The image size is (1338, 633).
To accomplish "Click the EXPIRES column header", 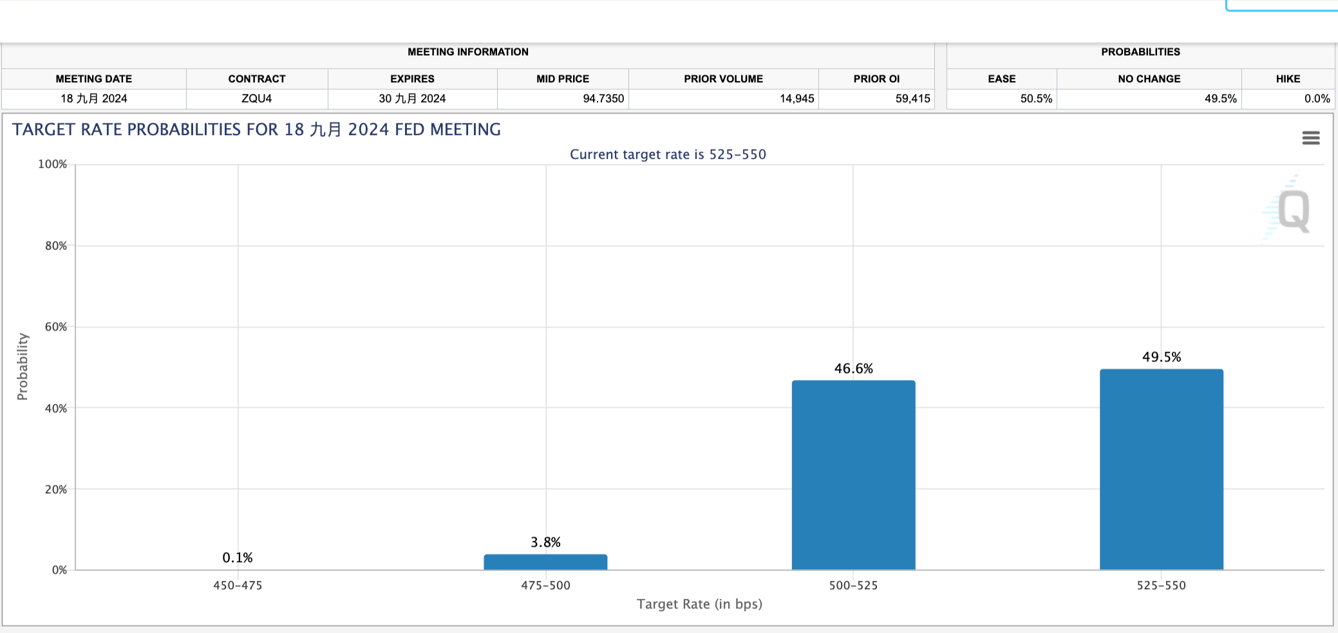I will (412, 78).
